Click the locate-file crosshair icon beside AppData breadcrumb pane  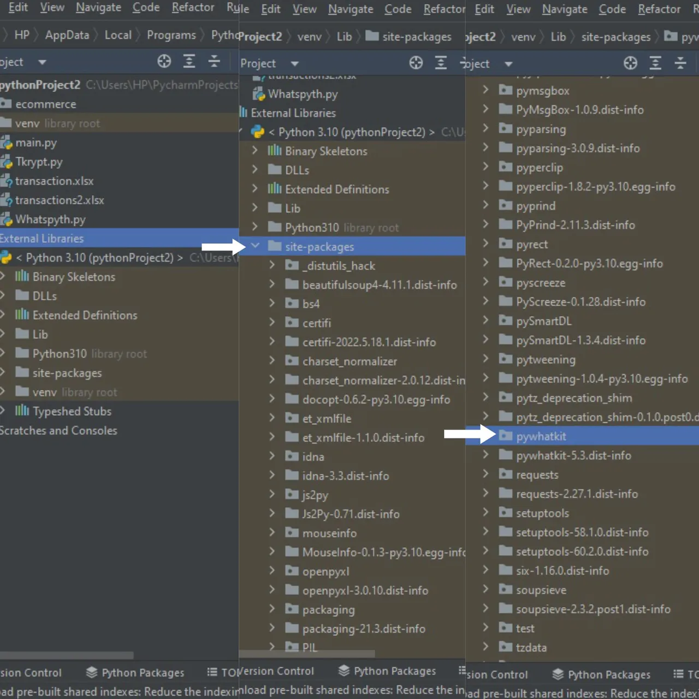(x=164, y=61)
